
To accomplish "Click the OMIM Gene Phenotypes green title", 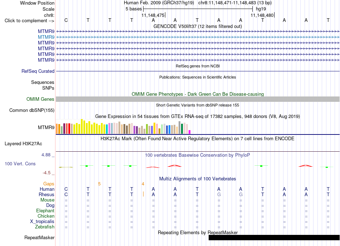I will pos(198,94).
